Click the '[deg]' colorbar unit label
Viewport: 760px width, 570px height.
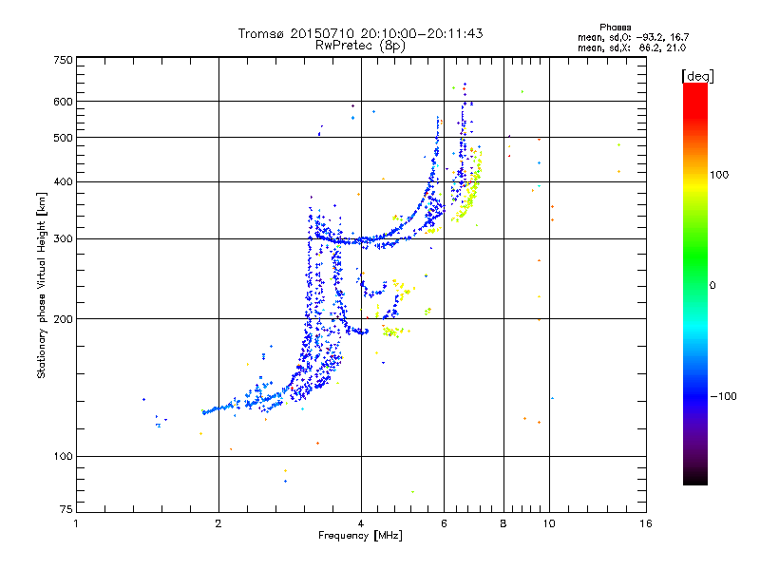pyautogui.click(x=697, y=76)
